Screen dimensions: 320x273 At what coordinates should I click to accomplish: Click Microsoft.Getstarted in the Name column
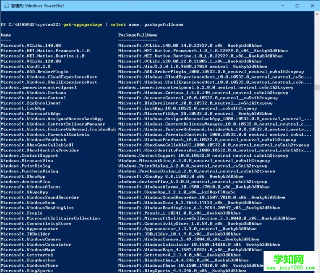[x=27, y=255]
